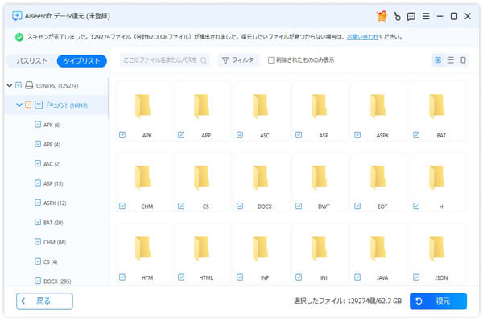Uncheck BAT (20) in the tree
This screenshot has height=320, width=483.
(x=38, y=222)
